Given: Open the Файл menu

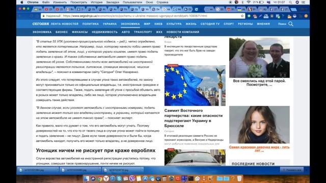Looking at the screenshot, I should point(46,2).
